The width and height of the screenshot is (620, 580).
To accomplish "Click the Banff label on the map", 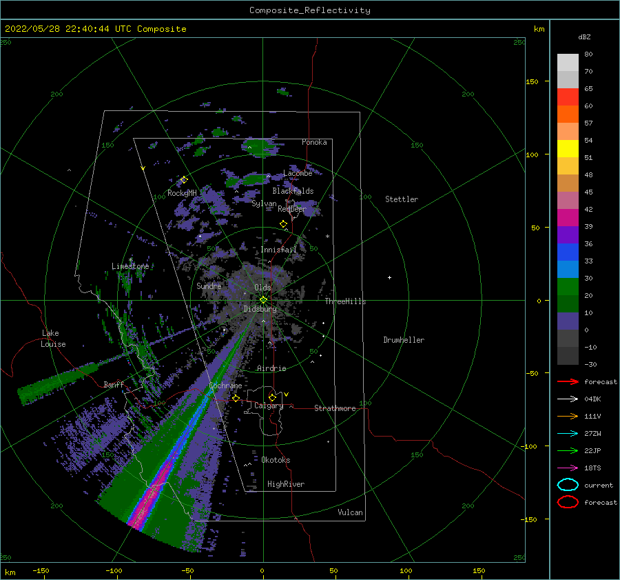I will point(114,384).
